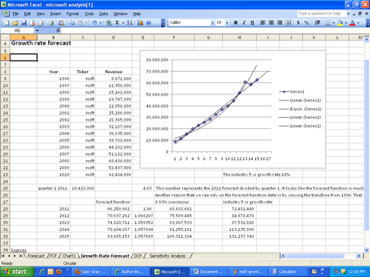Screen dimensions: 370x277
Task: Toggle Underline formatting
Action: [252, 23]
